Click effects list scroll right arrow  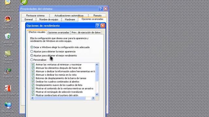93,98
